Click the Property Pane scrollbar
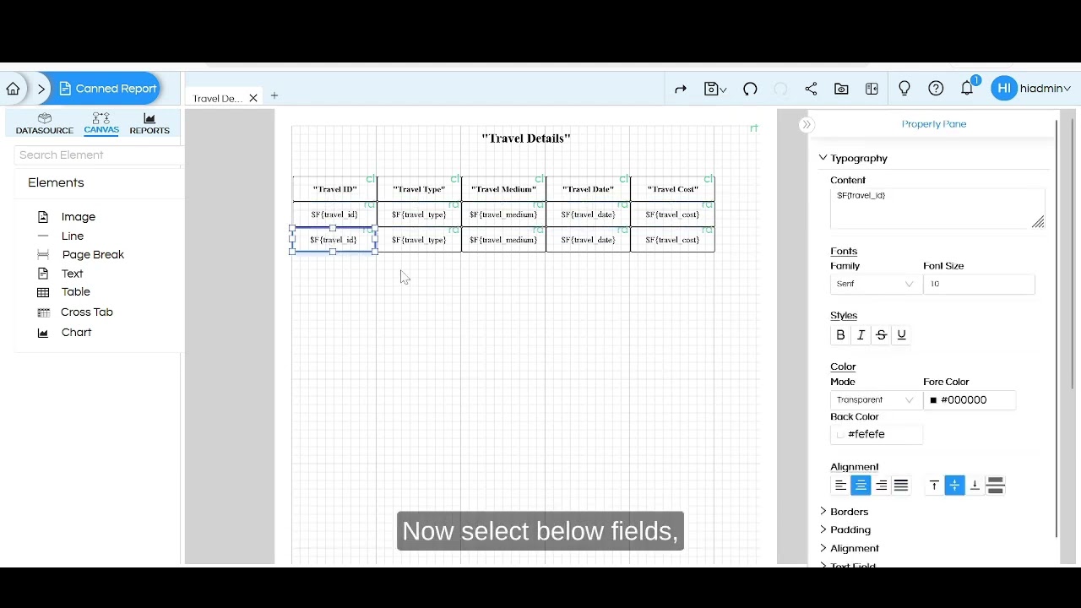This screenshot has height=608, width=1081. click(x=1057, y=329)
